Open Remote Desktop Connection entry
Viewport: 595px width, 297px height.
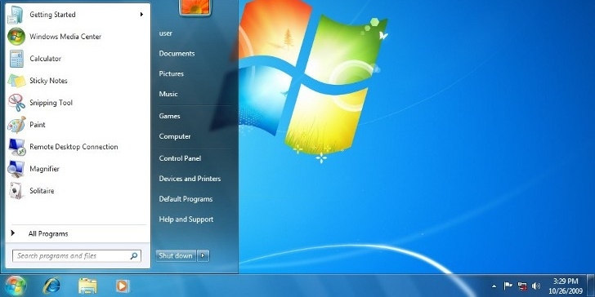(x=78, y=147)
